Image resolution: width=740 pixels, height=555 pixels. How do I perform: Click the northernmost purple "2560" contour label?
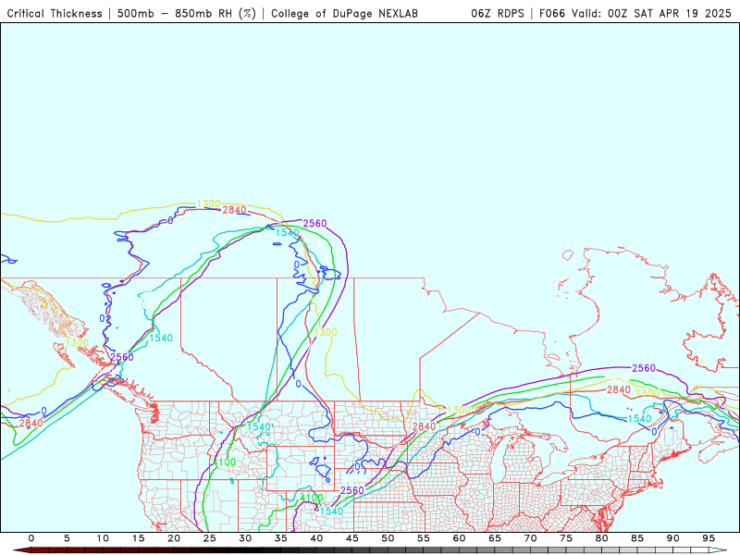pyautogui.click(x=314, y=223)
